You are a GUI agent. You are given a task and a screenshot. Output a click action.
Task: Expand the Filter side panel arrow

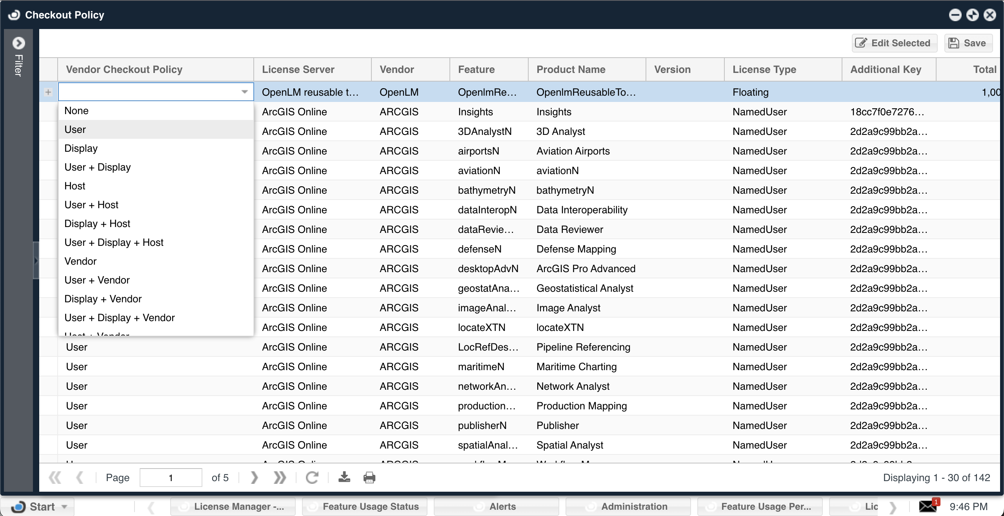(18, 43)
